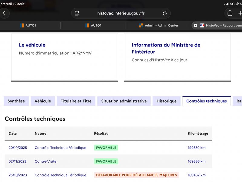
Task: Add a new tab with plus icon
Action: 240,13
